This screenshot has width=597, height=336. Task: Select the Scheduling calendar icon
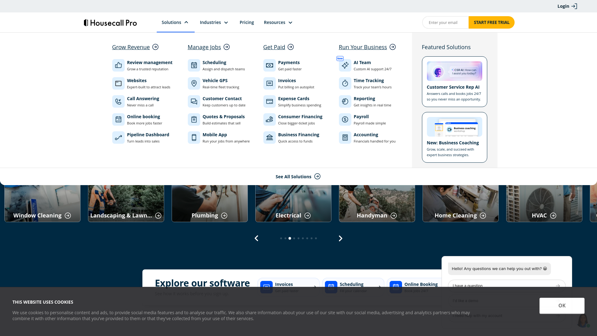(x=194, y=65)
